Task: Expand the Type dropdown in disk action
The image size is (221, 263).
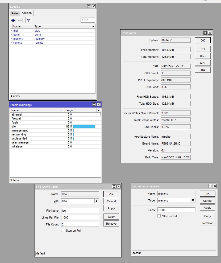Action: (97, 201)
